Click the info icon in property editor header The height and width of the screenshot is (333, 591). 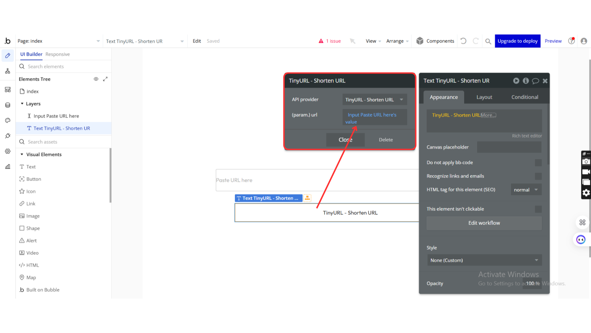coord(526,81)
